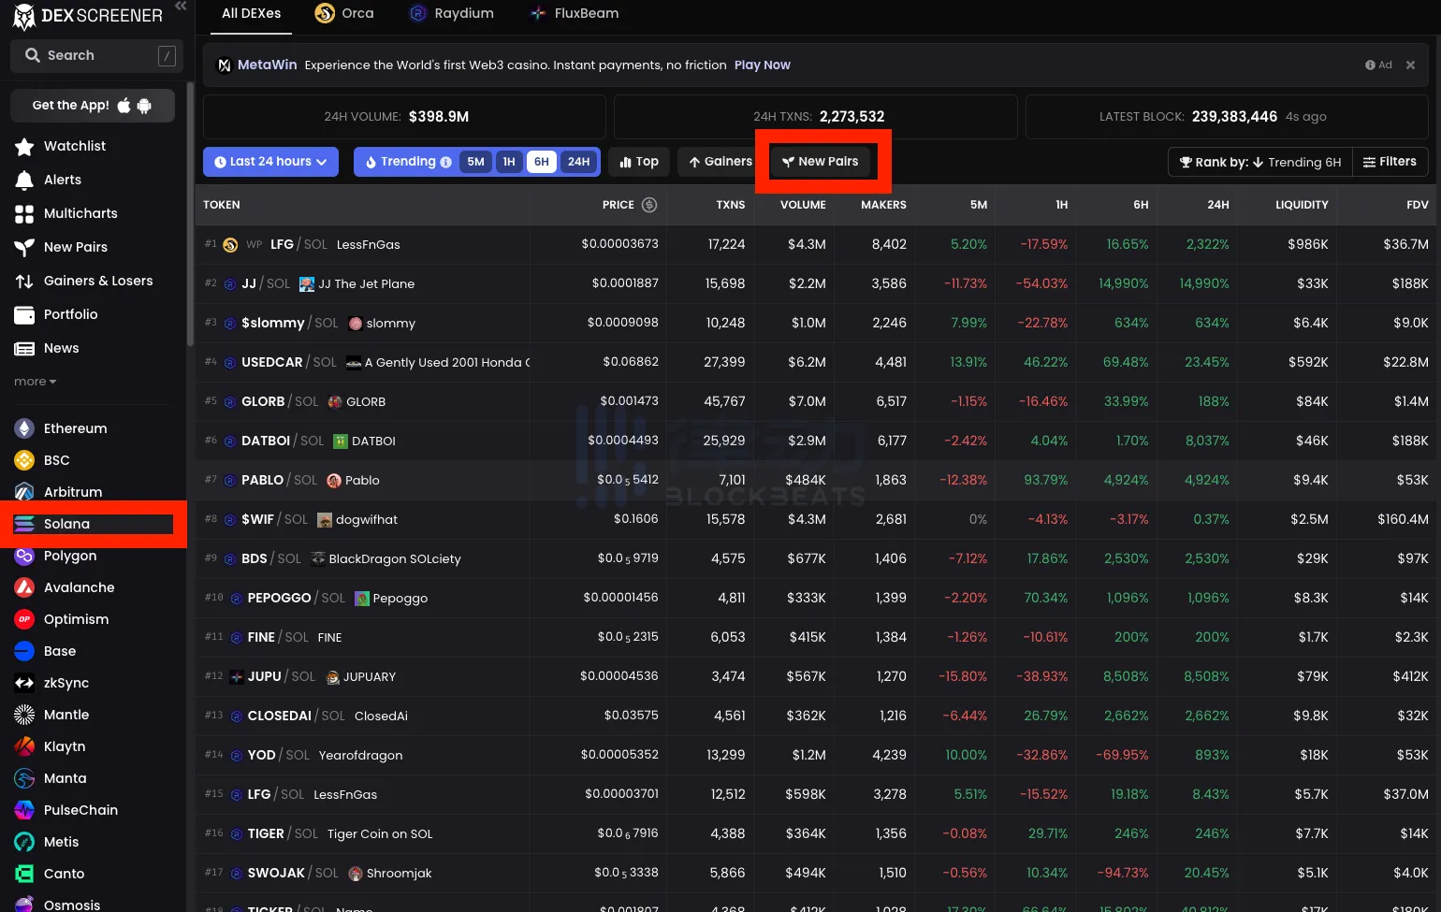Switch to the Raydium tab
Image resolution: width=1441 pixels, height=912 pixels.
(452, 13)
